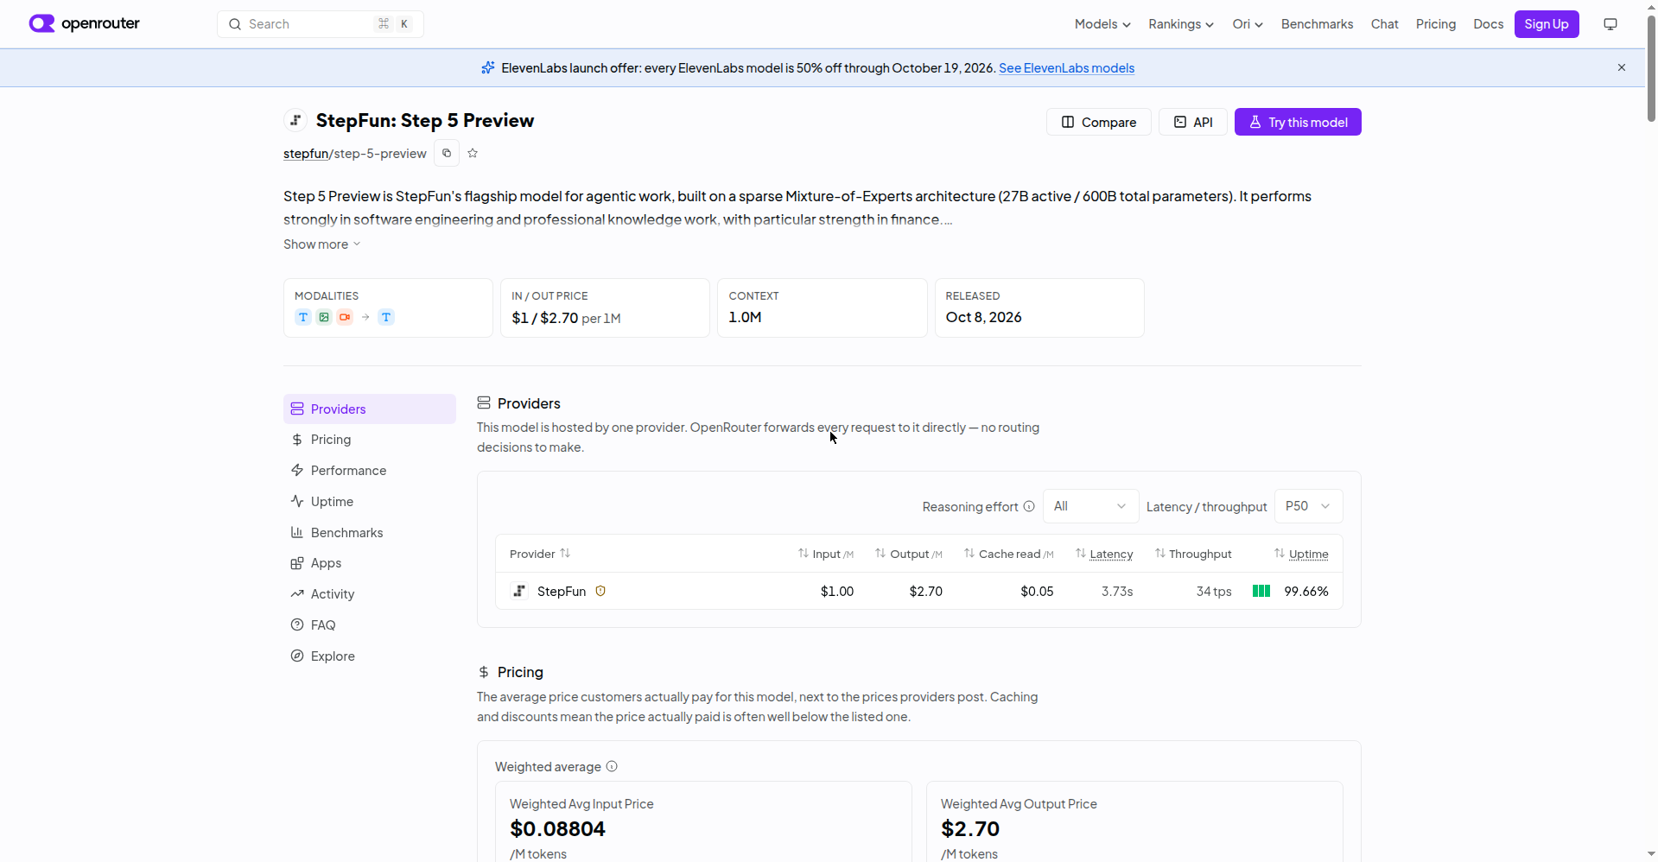Image resolution: width=1658 pixels, height=862 pixels.
Task: Click the video input modality icon
Action: point(345,317)
